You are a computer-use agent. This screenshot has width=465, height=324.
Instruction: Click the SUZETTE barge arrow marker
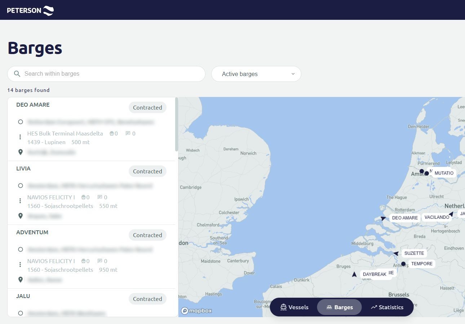(x=396, y=254)
